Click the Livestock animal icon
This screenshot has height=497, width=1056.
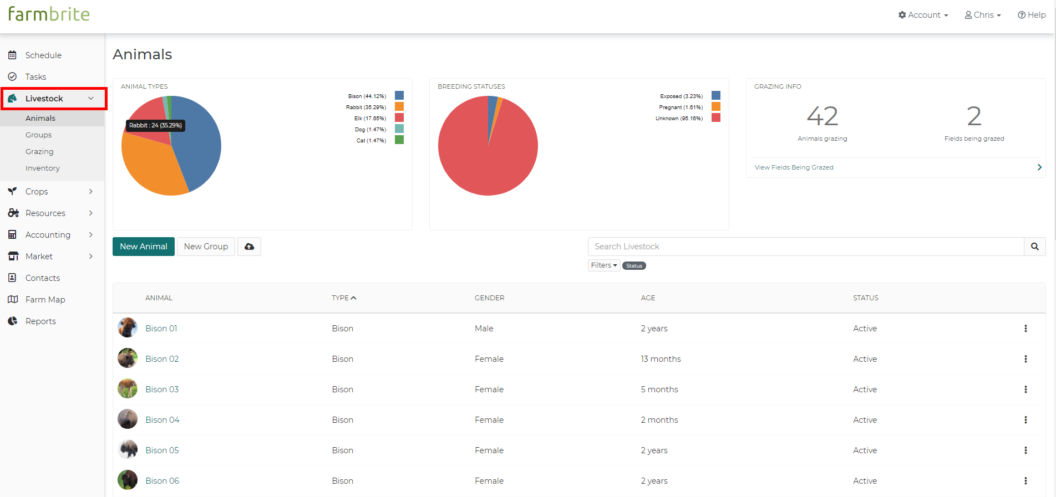[x=12, y=98]
